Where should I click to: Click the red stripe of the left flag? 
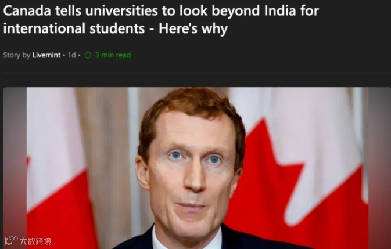point(59,212)
